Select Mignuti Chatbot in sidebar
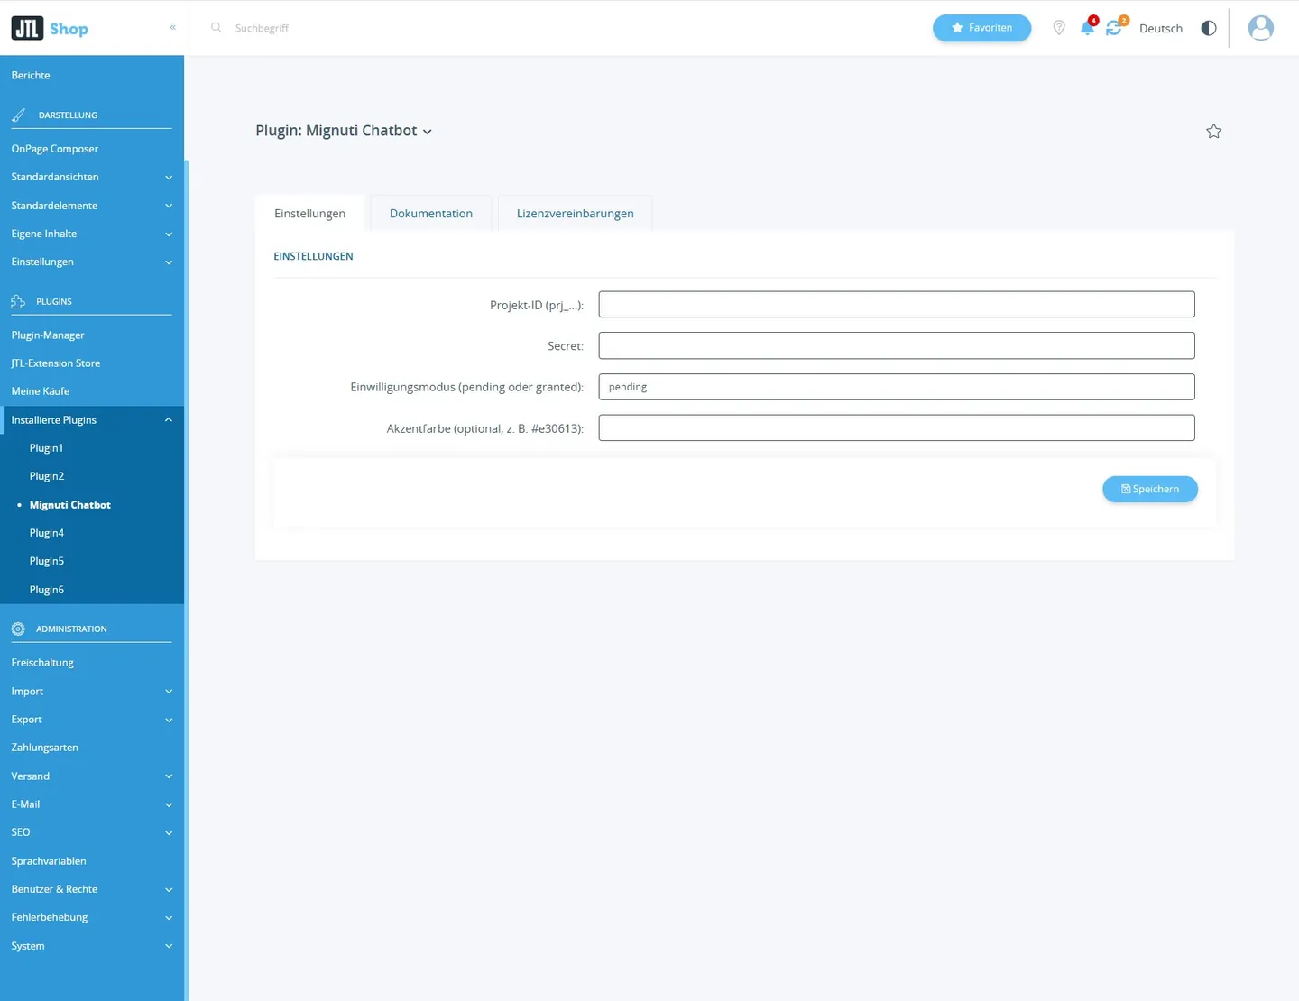 (70, 505)
